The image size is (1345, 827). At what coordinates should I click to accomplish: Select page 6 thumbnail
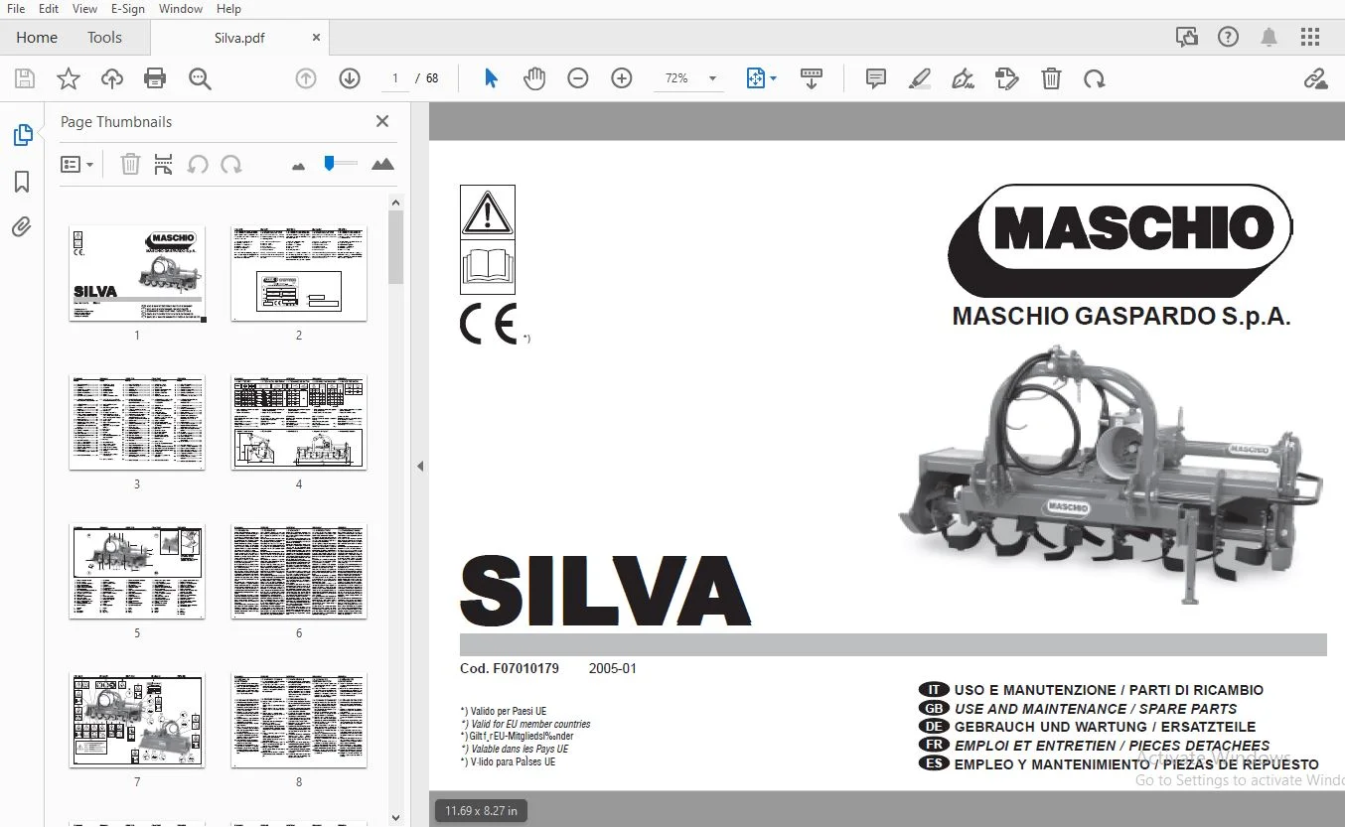(x=299, y=571)
